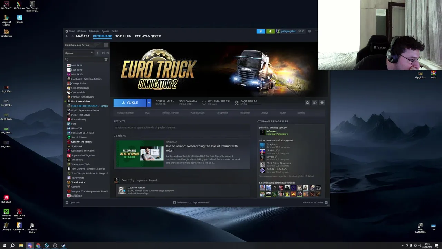The height and width of the screenshot is (249, 442).
Task: Expand hidden system tray icons chevron
Action: click(403, 246)
